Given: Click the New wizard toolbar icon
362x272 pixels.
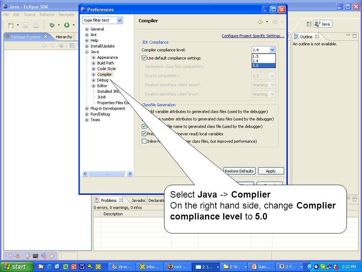Looking at the screenshot, I should click(x=11, y=25).
